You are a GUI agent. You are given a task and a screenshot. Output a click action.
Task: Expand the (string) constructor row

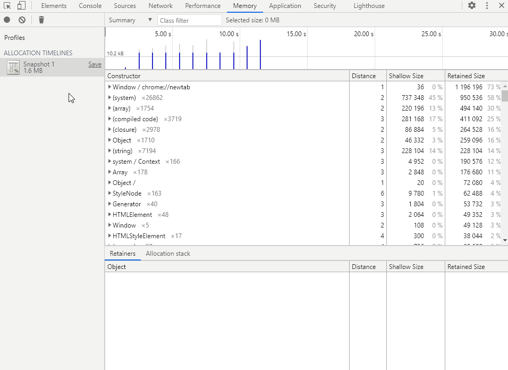coord(109,150)
